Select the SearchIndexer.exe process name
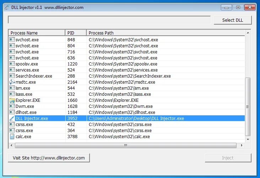 coord(34,76)
